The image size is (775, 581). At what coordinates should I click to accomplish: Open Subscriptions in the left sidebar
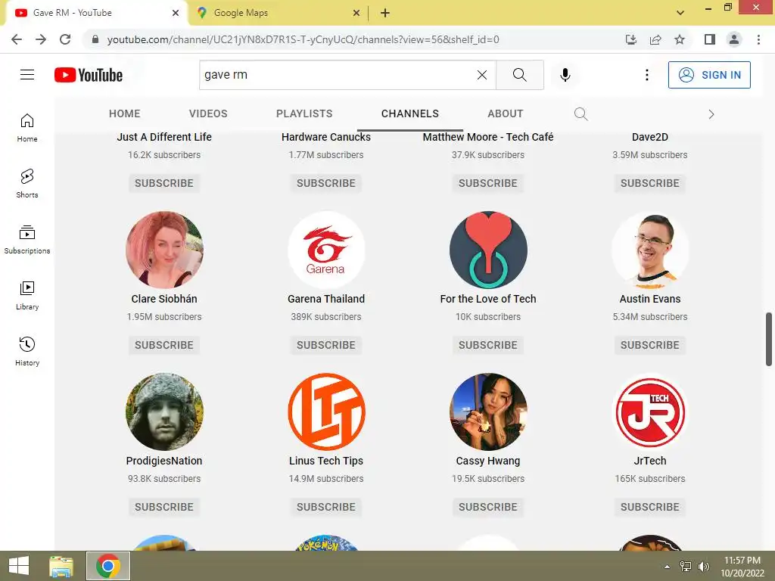pyautogui.click(x=27, y=240)
